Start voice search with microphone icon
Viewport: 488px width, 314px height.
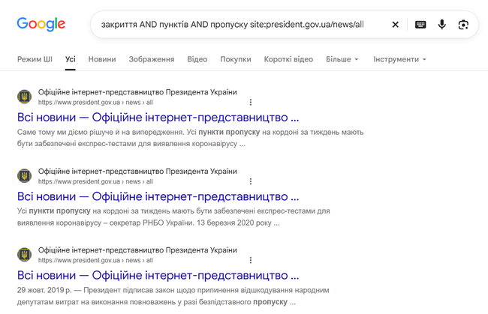pyautogui.click(x=442, y=25)
